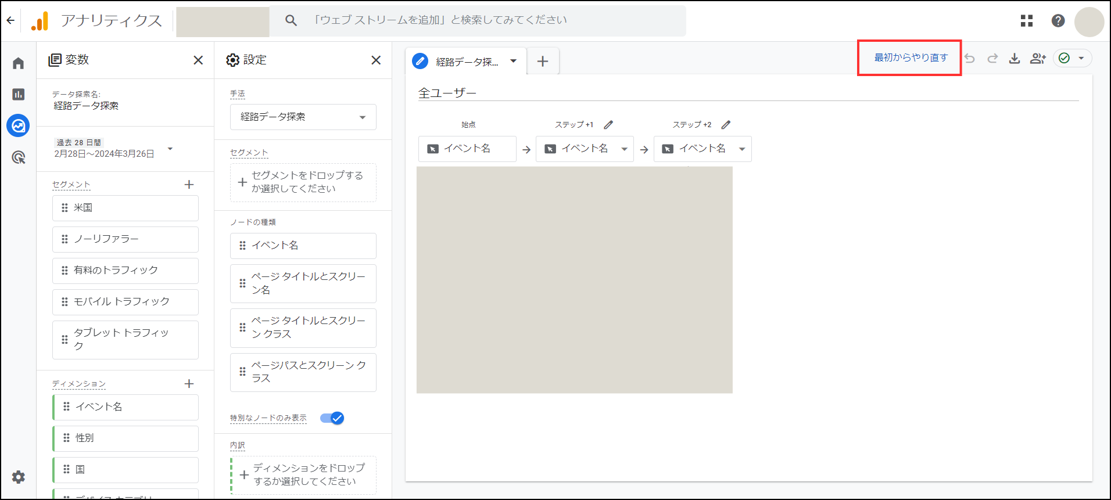Image resolution: width=1111 pixels, height=500 pixels.
Task: Click the redo arrow icon
Action: 992,58
